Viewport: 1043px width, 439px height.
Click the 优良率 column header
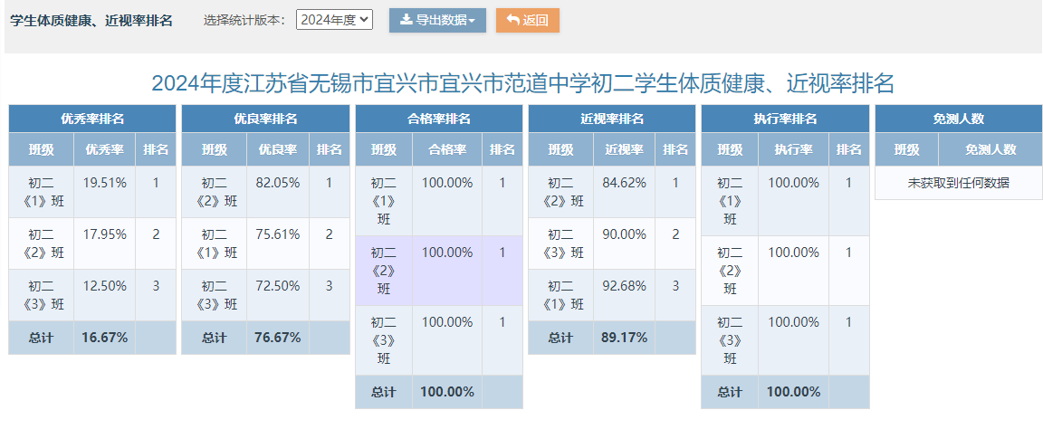click(x=277, y=149)
